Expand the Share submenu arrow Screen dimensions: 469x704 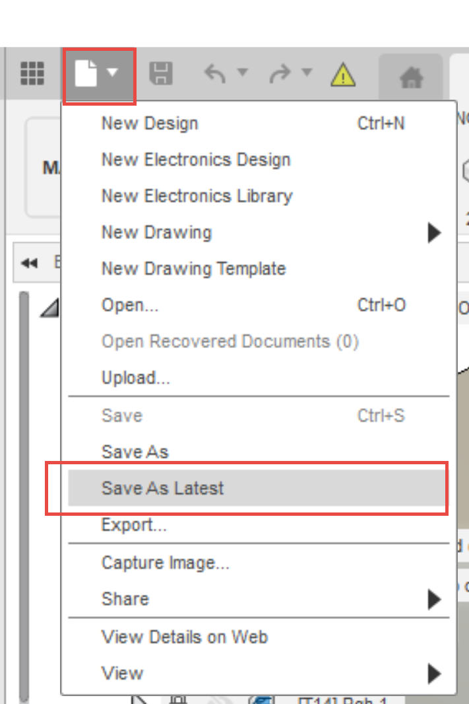coord(433,599)
